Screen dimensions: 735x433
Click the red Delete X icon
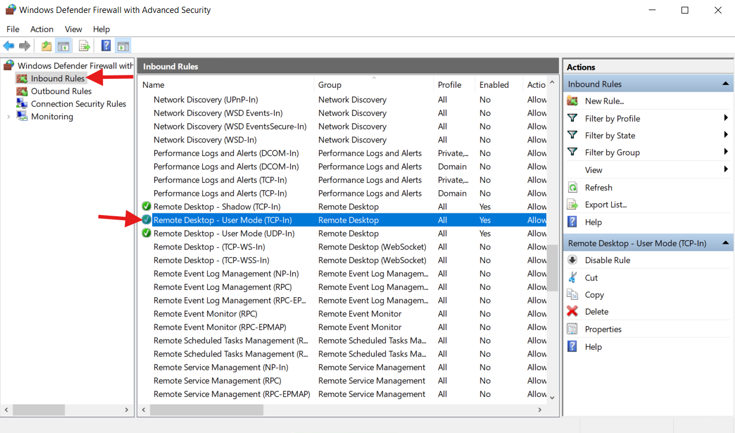(572, 311)
